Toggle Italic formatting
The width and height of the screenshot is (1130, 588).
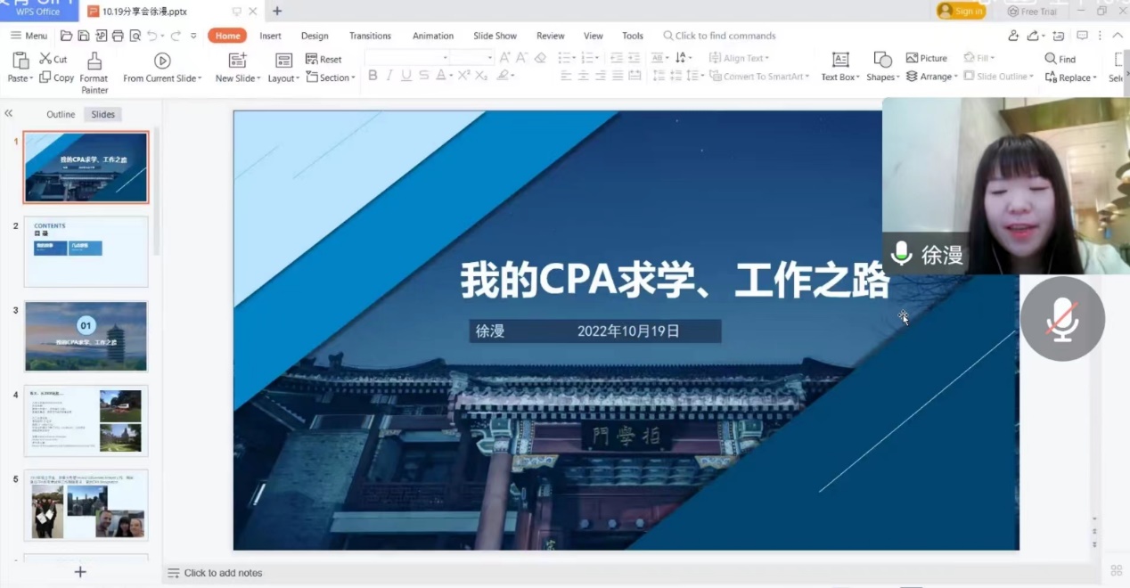[389, 76]
